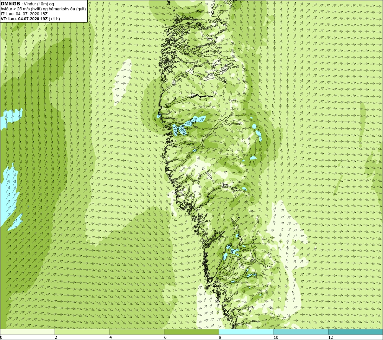
Task: Click the light green 2–4 m/s legend segment
Action: (x=82, y=332)
